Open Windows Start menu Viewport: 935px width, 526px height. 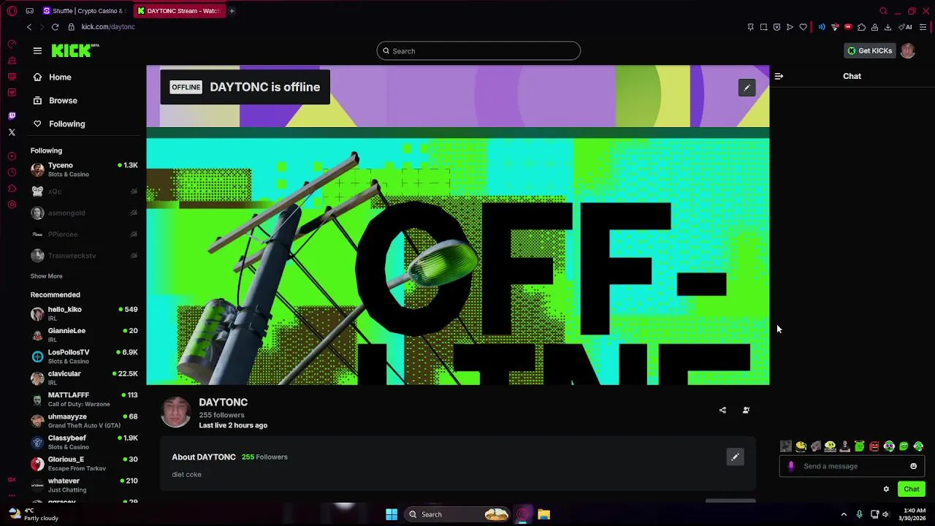[392, 514]
